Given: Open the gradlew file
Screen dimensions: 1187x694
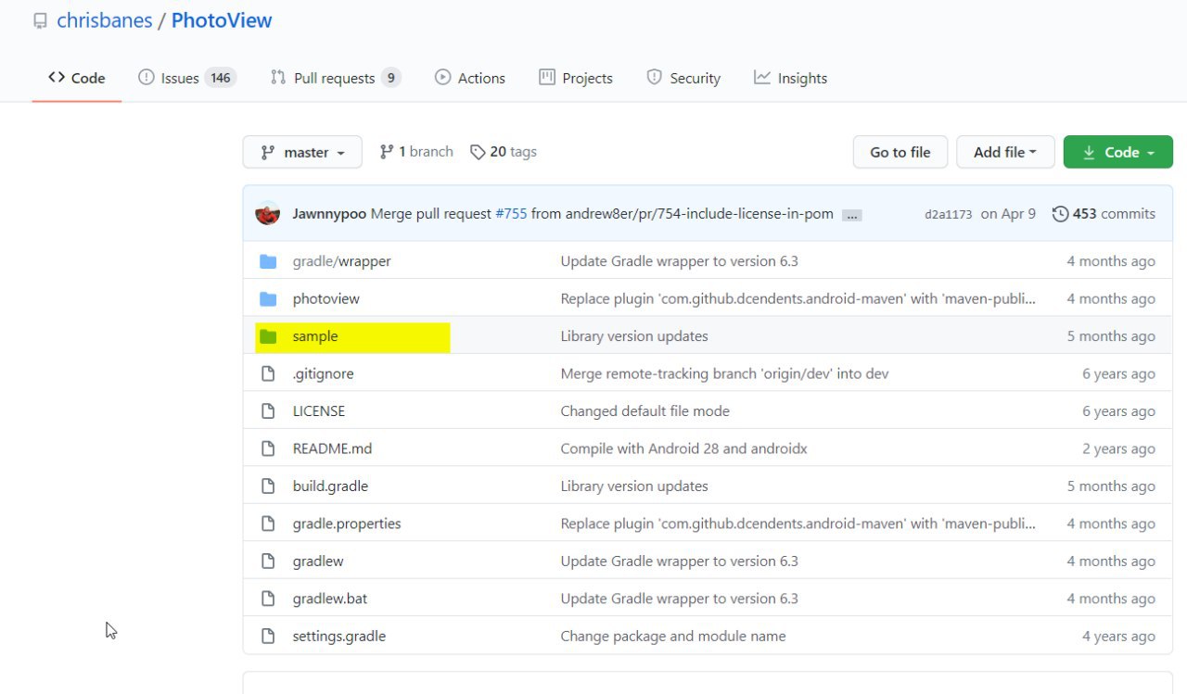Looking at the screenshot, I should point(318,561).
